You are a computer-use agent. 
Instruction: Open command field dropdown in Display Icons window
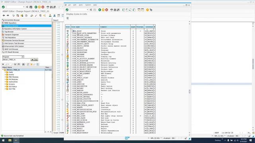click(x=88, y=10)
